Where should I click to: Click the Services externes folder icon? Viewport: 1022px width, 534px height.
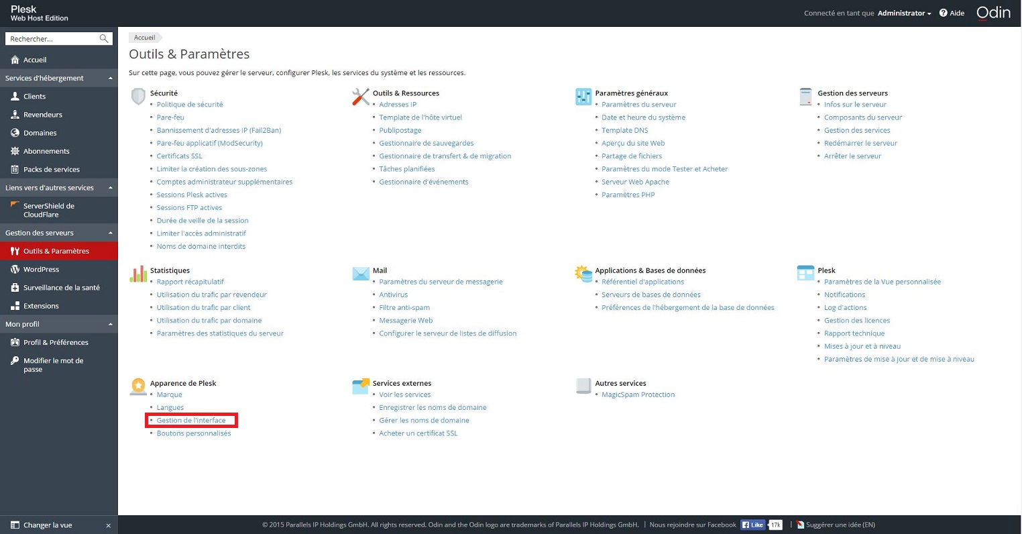[361, 386]
